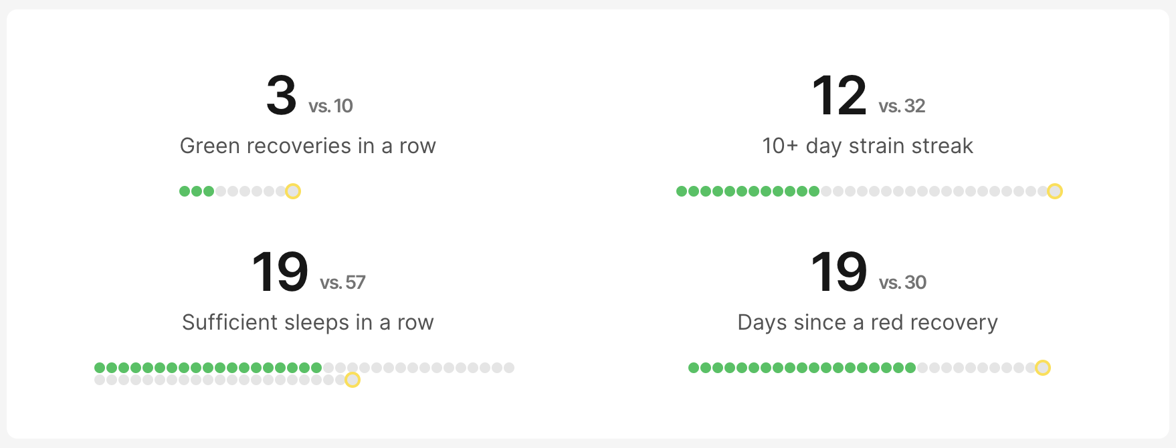The image size is (1176, 448).
Task: Click Days since a red recovery label
Action: (x=868, y=323)
